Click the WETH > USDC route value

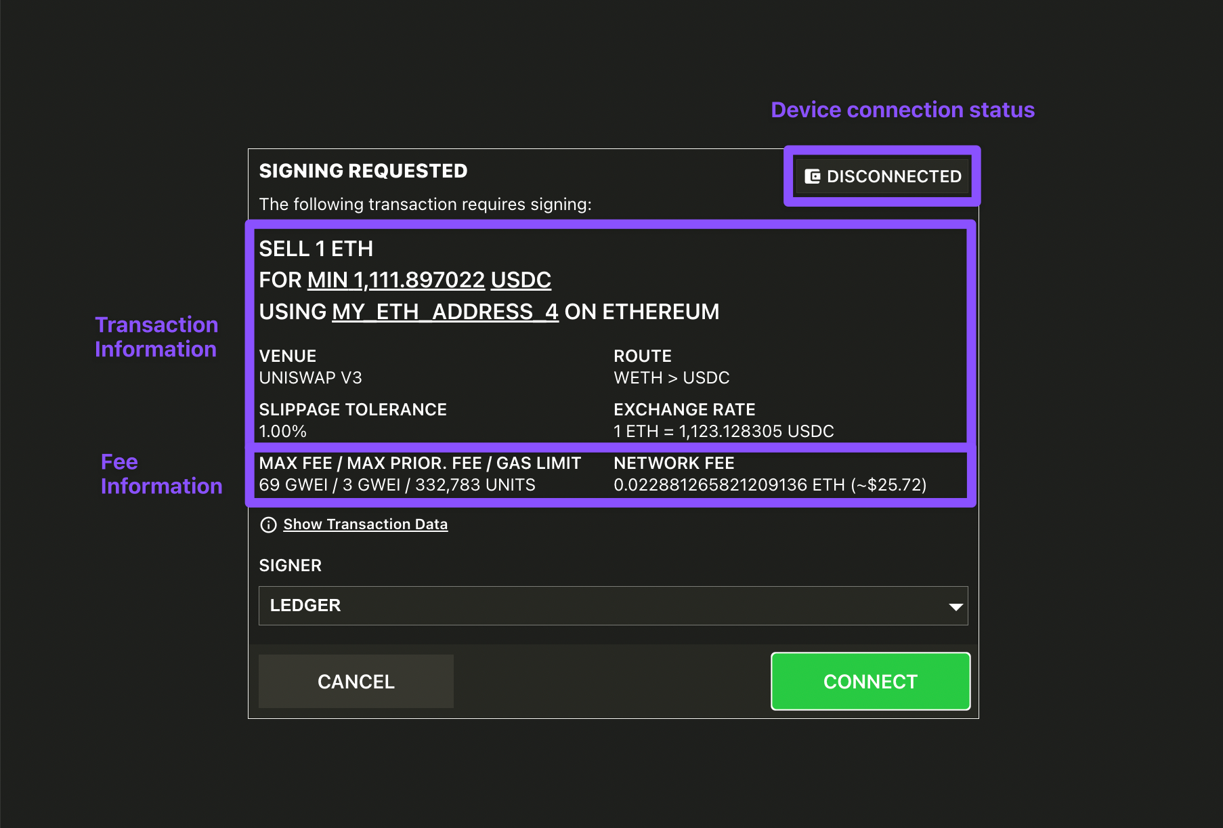[672, 377]
